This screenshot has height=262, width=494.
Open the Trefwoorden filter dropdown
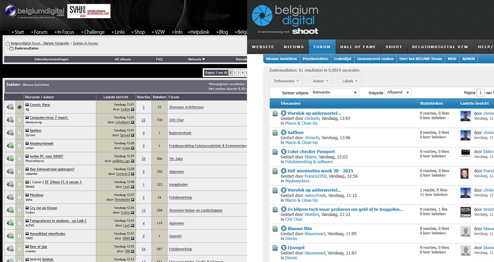point(286,81)
